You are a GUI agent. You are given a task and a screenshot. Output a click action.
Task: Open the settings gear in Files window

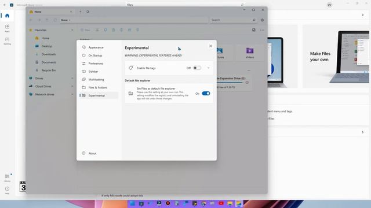click(262, 20)
